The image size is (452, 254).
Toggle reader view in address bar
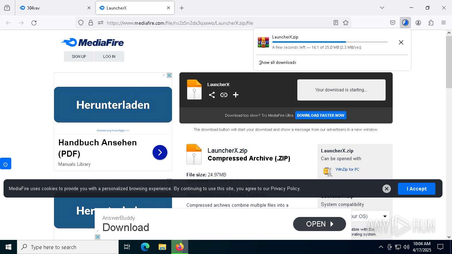pos(336,23)
